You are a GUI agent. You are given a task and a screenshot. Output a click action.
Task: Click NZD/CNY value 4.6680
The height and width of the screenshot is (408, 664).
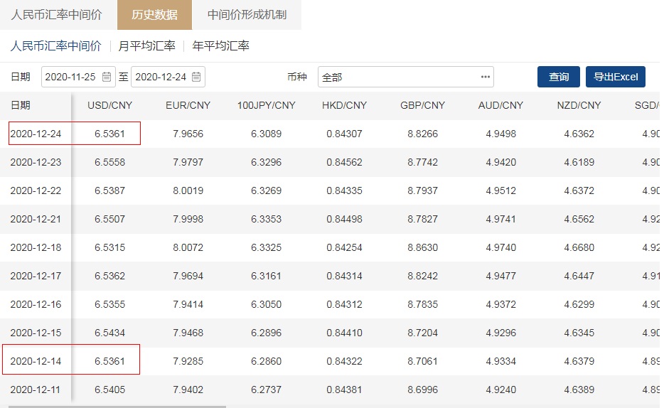pos(579,247)
